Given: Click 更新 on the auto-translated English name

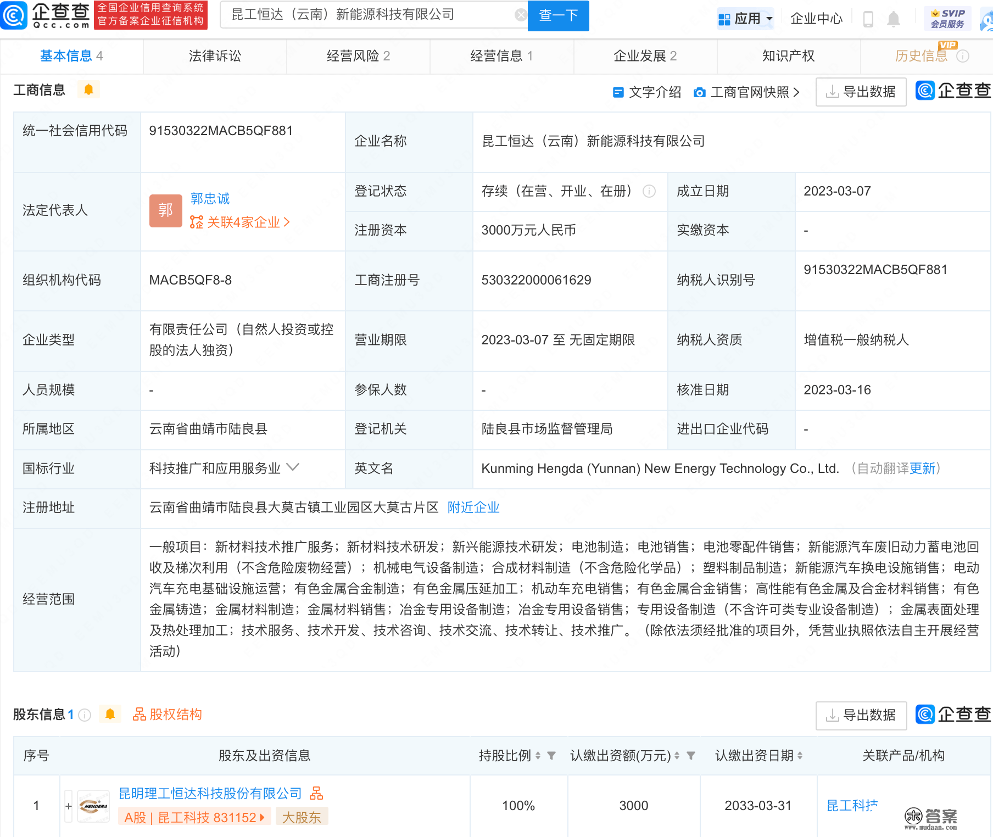Looking at the screenshot, I should (x=922, y=468).
